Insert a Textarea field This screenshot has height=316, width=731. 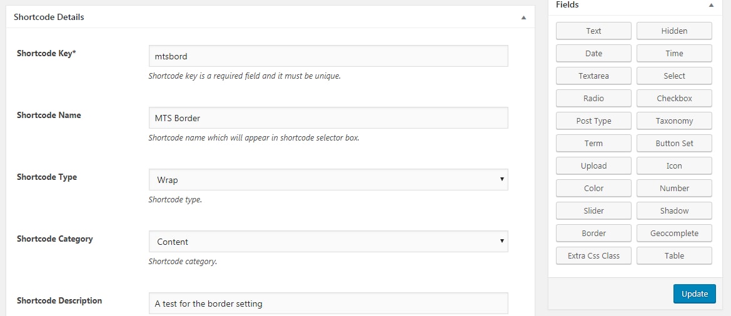pos(593,76)
